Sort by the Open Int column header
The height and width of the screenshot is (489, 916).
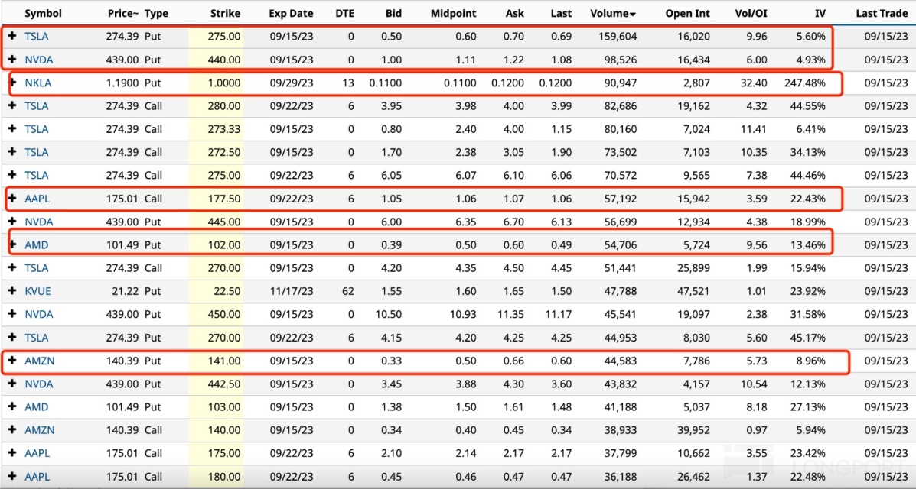688,13
